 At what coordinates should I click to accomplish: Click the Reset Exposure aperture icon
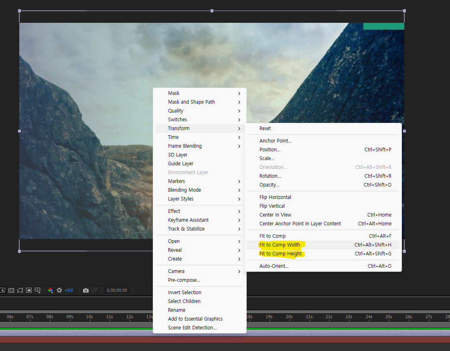(x=59, y=290)
